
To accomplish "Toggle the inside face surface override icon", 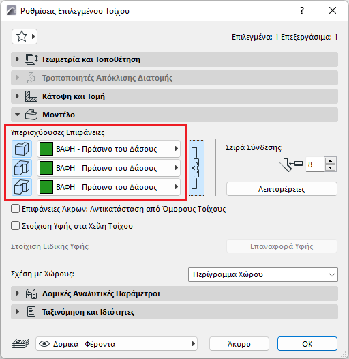I will pyautogui.click(x=22, y=187).
